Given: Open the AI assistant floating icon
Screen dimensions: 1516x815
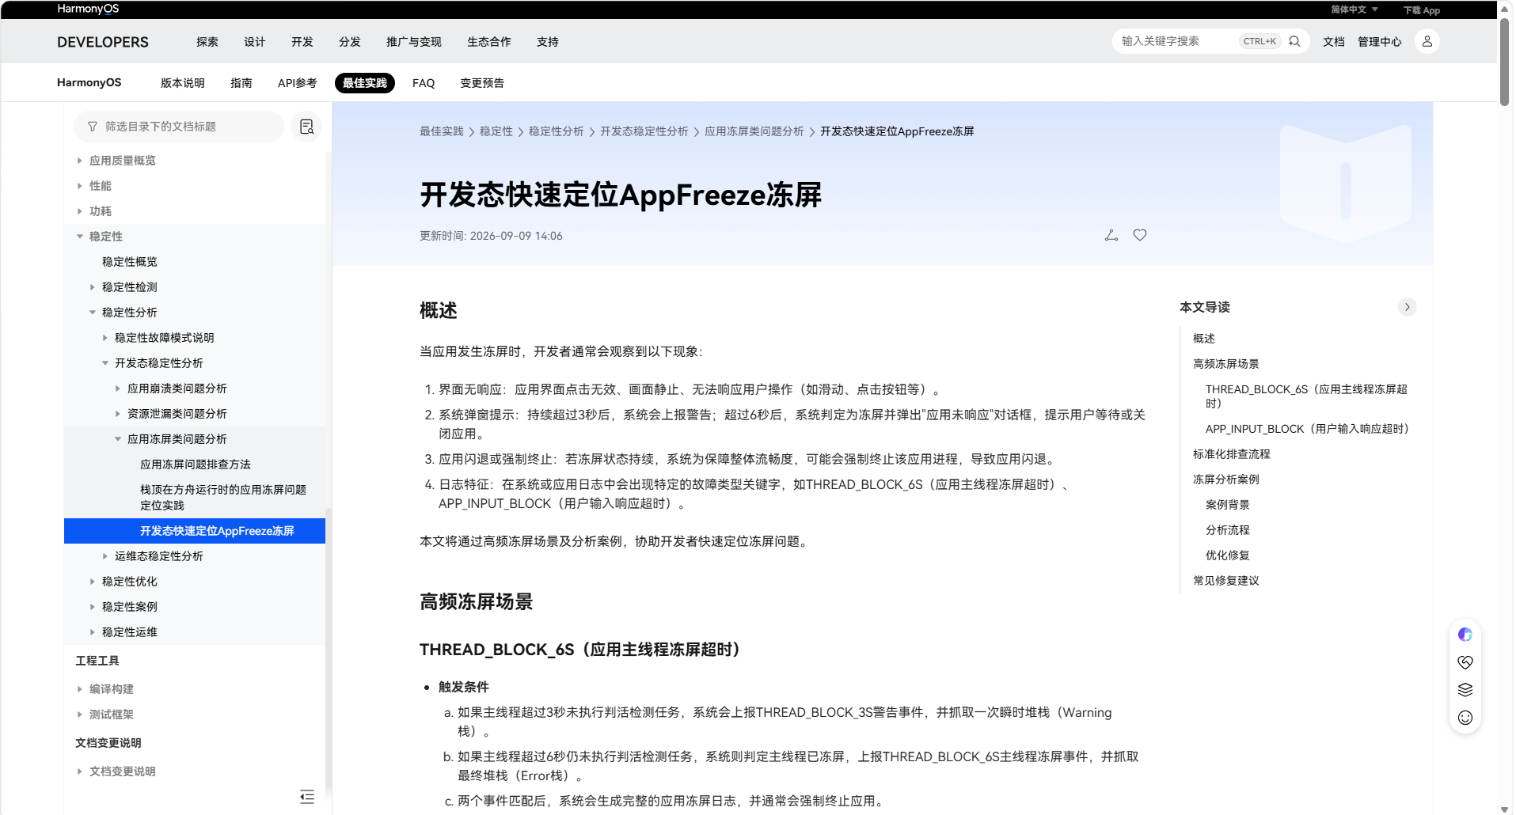Looking at the screenshot, I should pyautogui.click(x=1465, y=635).
